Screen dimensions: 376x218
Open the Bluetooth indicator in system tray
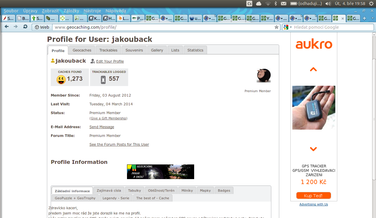pos(275,4)
